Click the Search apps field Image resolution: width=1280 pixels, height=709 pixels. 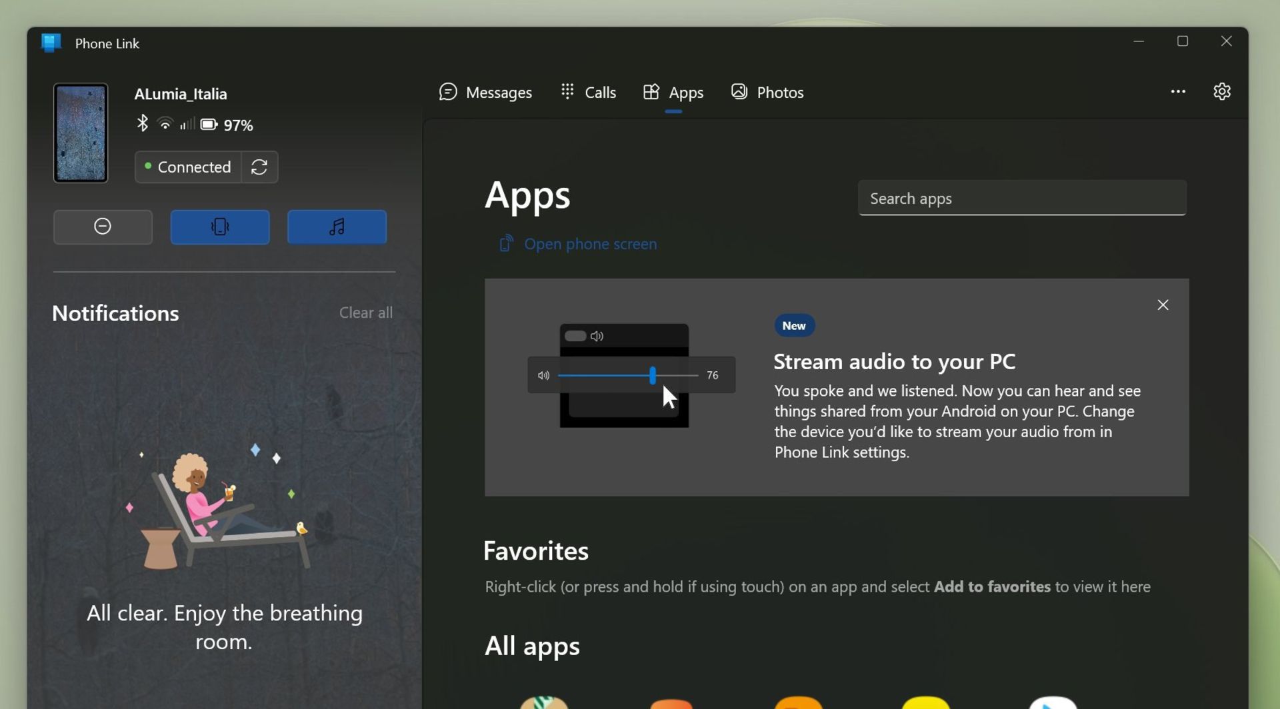[x=1021, y=199]
